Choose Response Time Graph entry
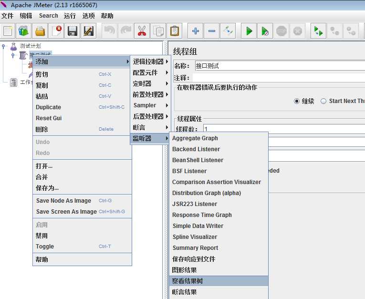This screenshot has width=365, height=299. pos(219,215)
